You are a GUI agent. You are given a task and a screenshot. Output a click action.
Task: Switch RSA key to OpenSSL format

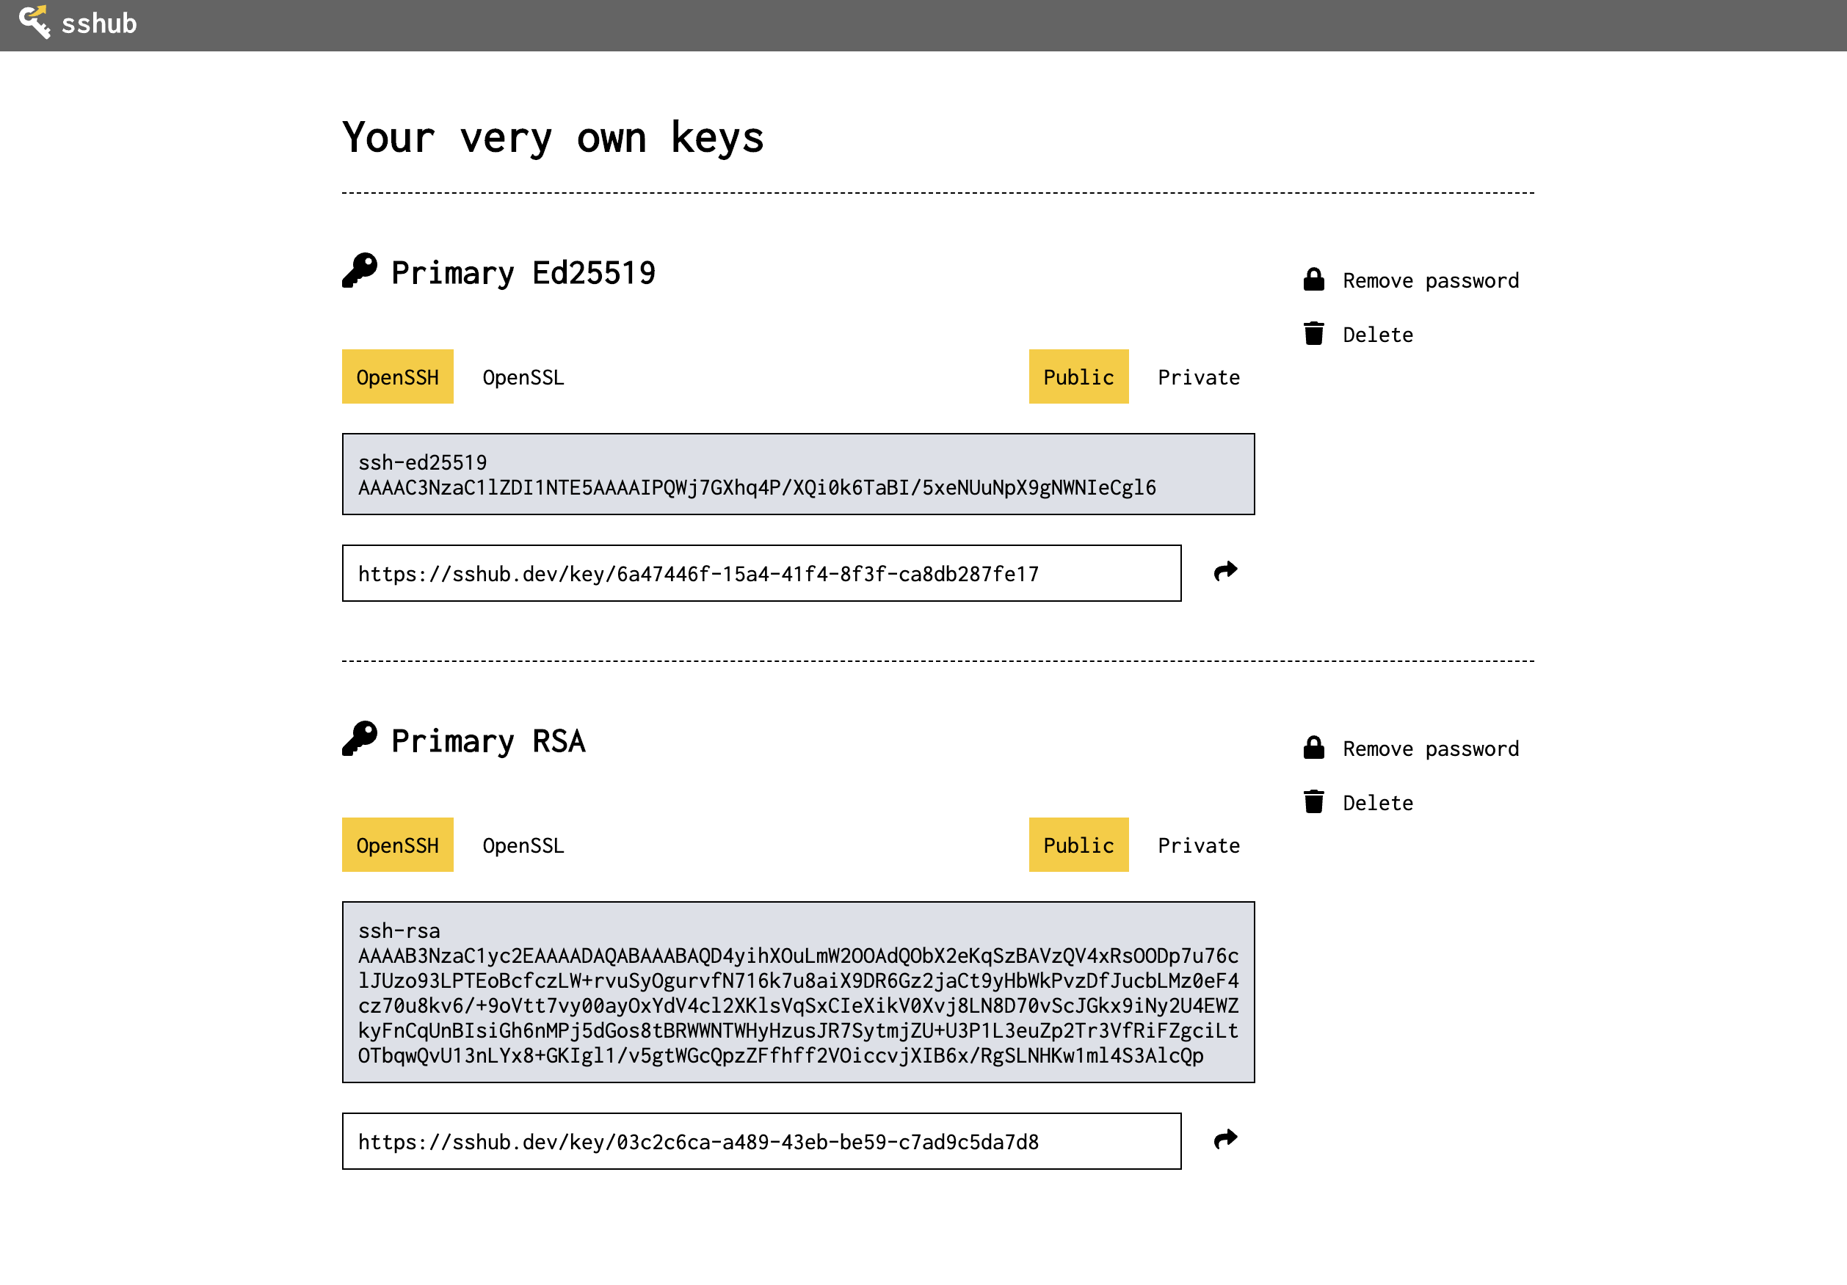(523, 845)
